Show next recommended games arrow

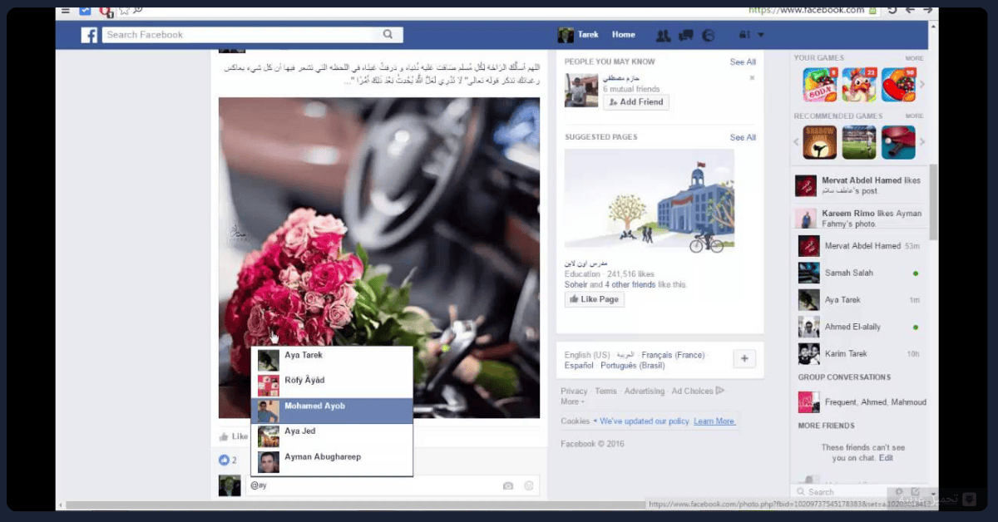[921, 142]
